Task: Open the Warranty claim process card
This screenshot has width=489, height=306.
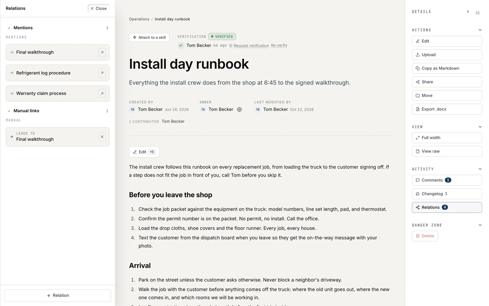Action: coord(58,93)
